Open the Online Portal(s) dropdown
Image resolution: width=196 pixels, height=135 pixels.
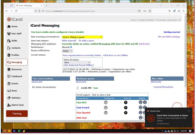[77, 62]
